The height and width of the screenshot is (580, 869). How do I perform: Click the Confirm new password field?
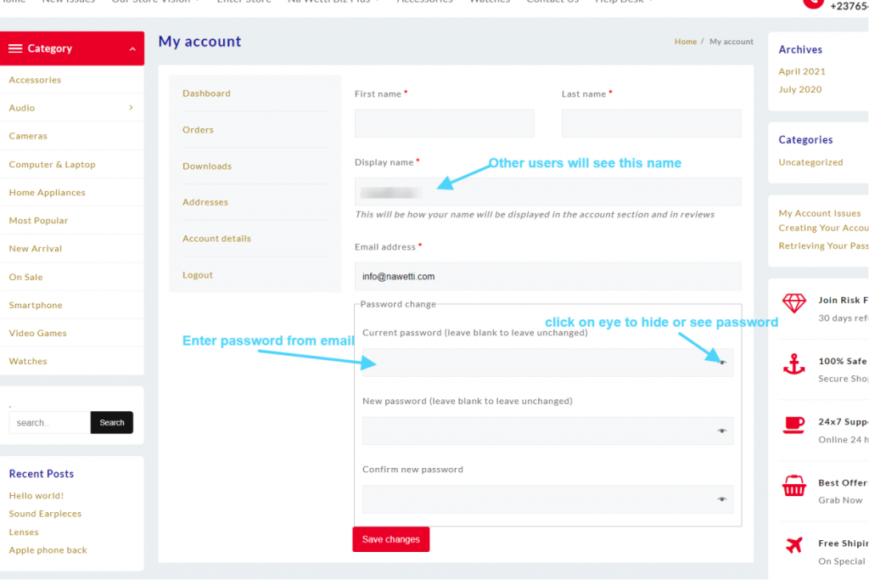(x=547, y=499)
